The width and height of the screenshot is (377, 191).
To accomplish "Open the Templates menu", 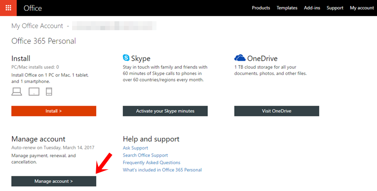I will 287,8.
